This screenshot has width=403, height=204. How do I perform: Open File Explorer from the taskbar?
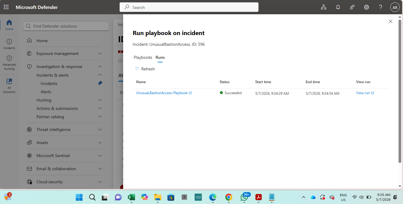157,197
